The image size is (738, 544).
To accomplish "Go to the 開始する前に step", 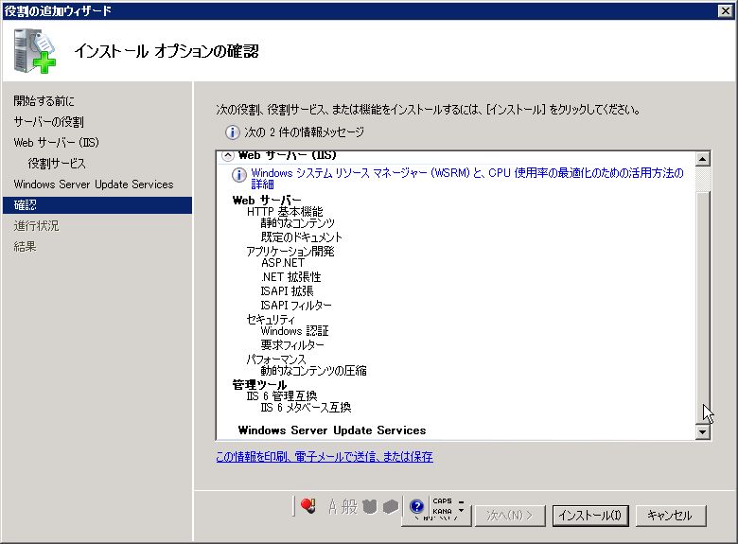I will click(x=44, y=100).
